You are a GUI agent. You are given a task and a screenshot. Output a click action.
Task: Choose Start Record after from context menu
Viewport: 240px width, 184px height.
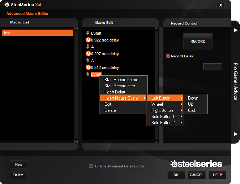120,86
